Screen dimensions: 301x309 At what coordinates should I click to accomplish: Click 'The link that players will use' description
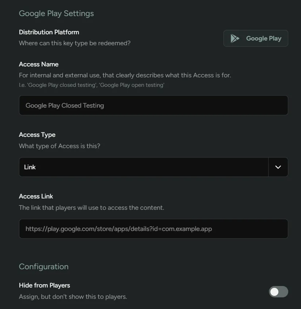[x=91, y=208]
